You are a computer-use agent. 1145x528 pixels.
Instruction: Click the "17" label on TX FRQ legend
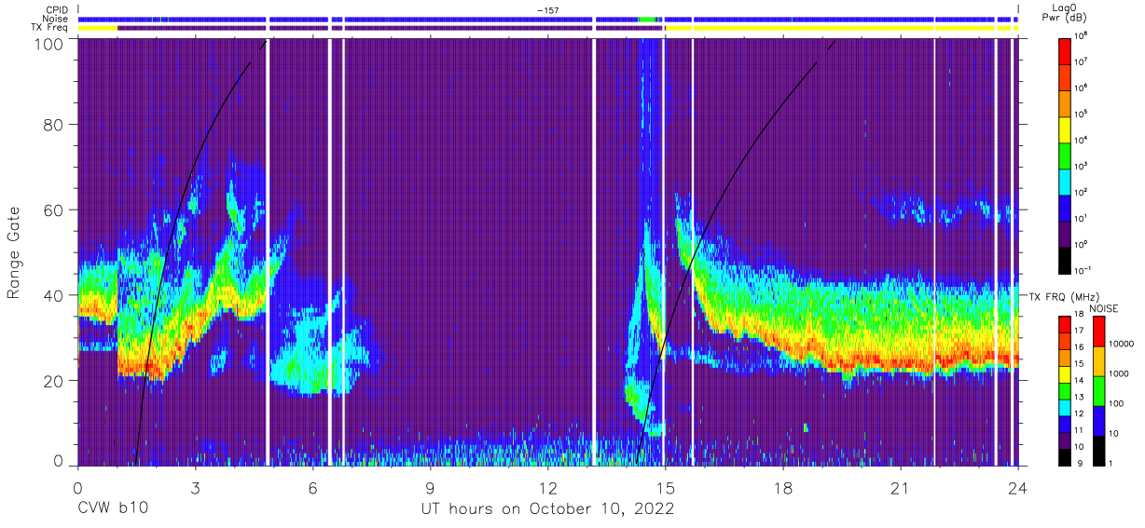tap(1081, 331)
